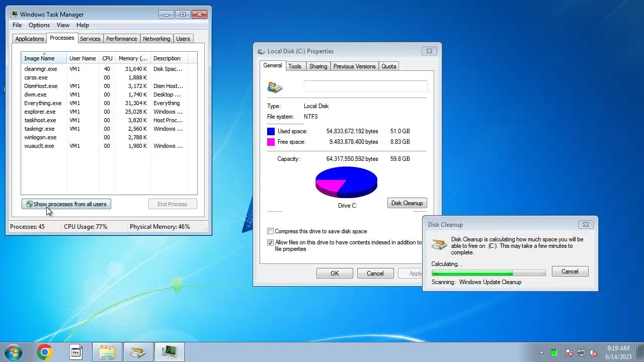Sort processes by User Name column

[83, 58]
